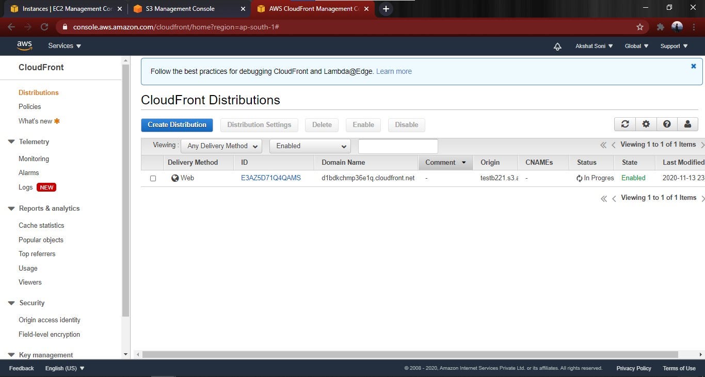Open the Any Delivery Method dropdown
The width and height of the screenshot is (705, 377).
(221, 146)
